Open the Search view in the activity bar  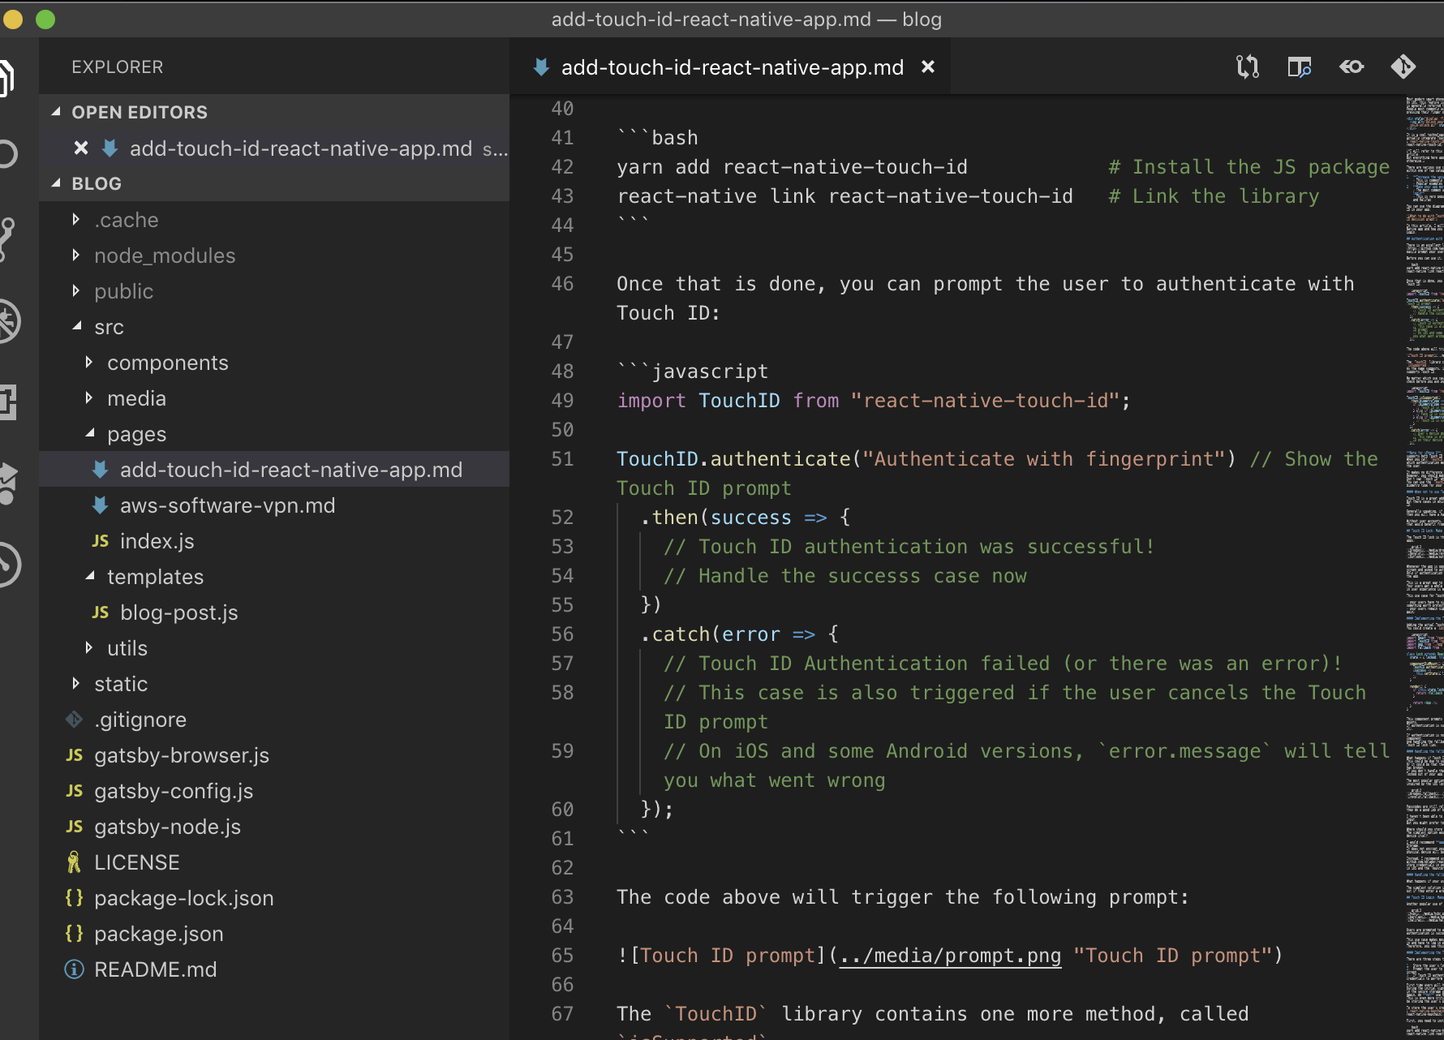(6, 154)
